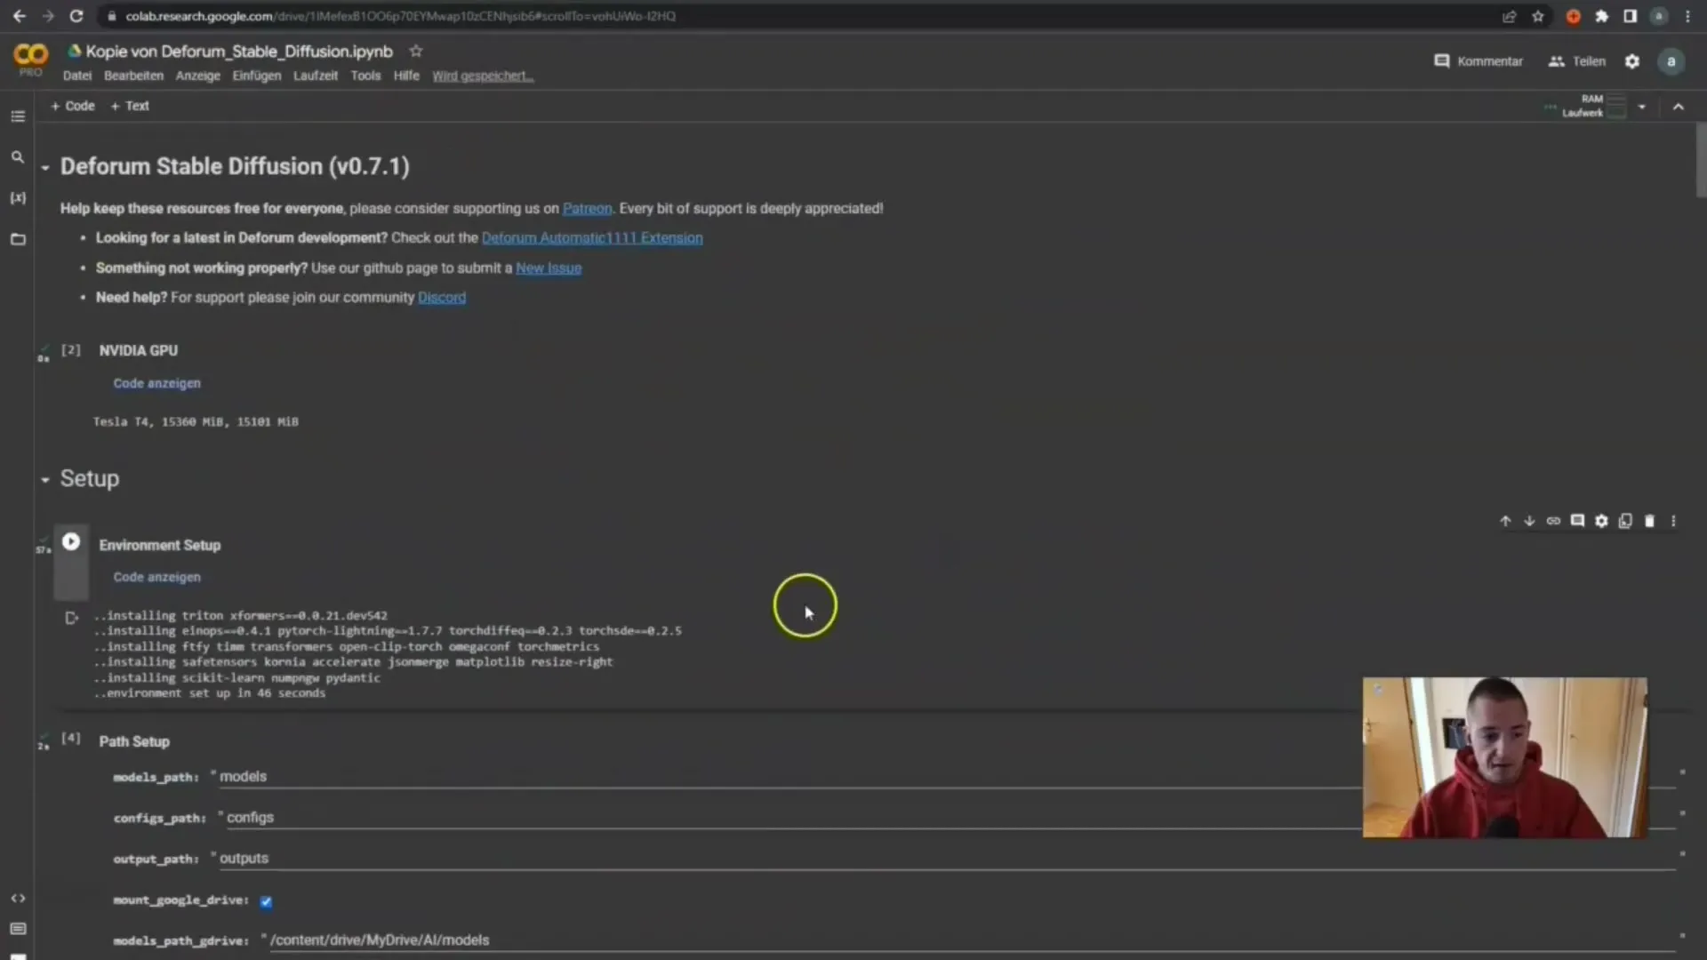The width and height of the screenshot is (1707, 960).
Task: Open the Files folder icon in the sidebar
Action: click(x=18, y=239)
